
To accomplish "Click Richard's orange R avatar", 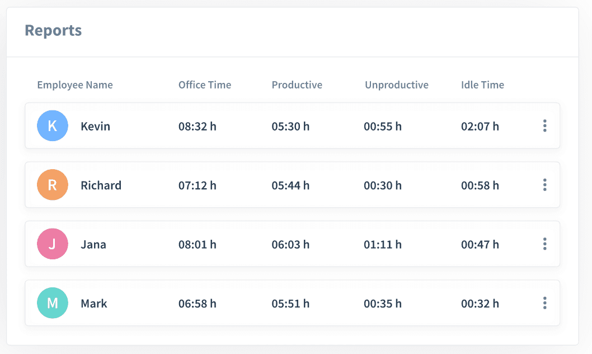I will click(53, 185).
